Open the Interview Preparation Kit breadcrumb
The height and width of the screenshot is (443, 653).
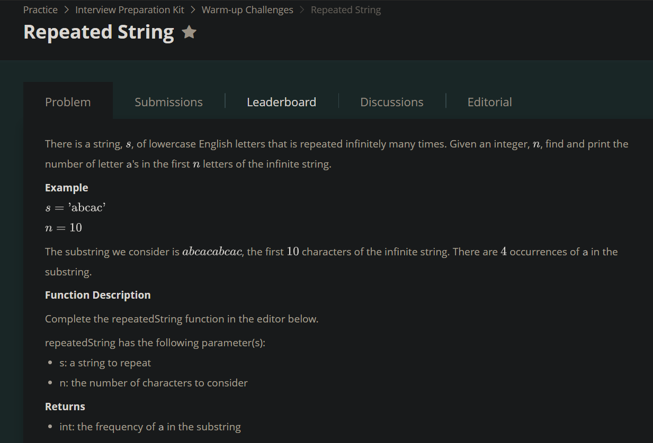point(130,10)
